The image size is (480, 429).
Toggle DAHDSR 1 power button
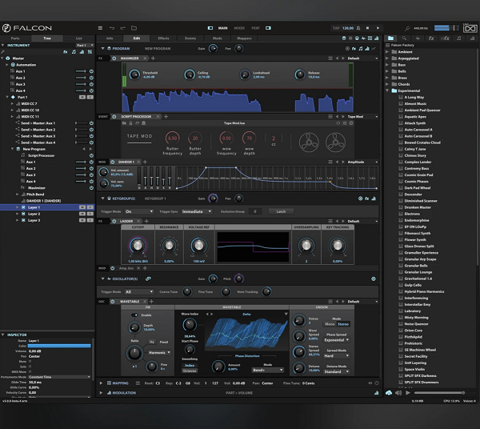pyautogui.click(x=112, y=162)
